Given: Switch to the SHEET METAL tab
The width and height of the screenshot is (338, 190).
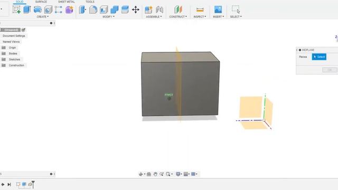Looking at the screenshot, I should coord(67,2).
